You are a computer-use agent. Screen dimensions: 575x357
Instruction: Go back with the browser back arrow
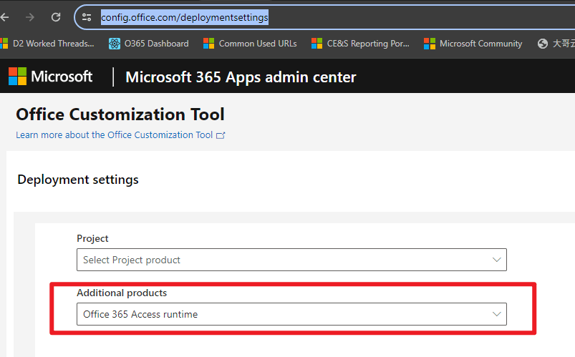point(6,16)
